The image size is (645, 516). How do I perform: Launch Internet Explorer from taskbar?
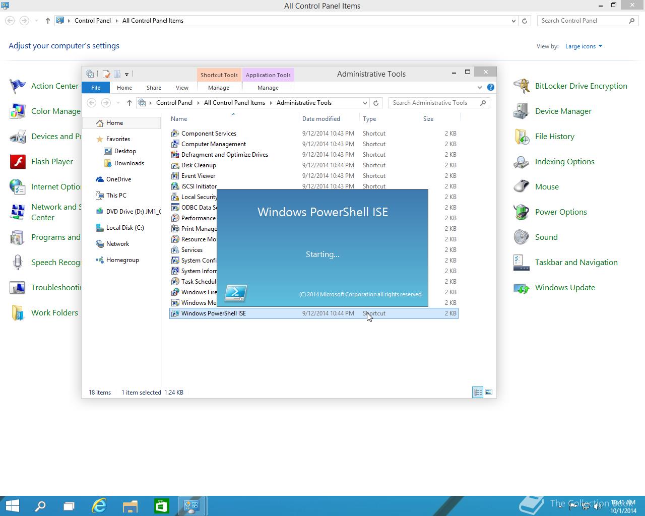[x=99, y=506]
